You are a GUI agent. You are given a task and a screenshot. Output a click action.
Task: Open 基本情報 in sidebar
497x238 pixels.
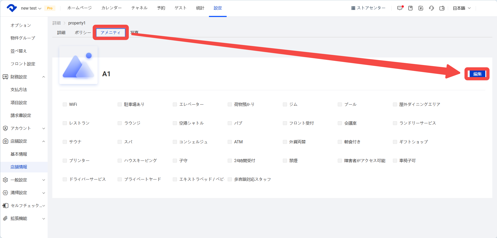(19, 154)
